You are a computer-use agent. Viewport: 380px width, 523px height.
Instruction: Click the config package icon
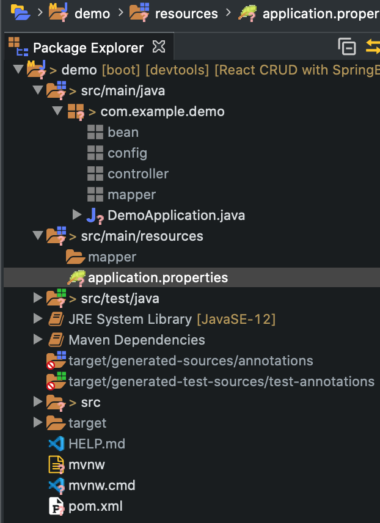[95, 153]
